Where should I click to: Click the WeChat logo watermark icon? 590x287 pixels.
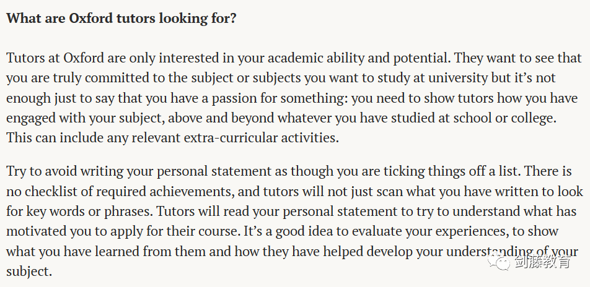pyautogui.click(x=499, y=262)
